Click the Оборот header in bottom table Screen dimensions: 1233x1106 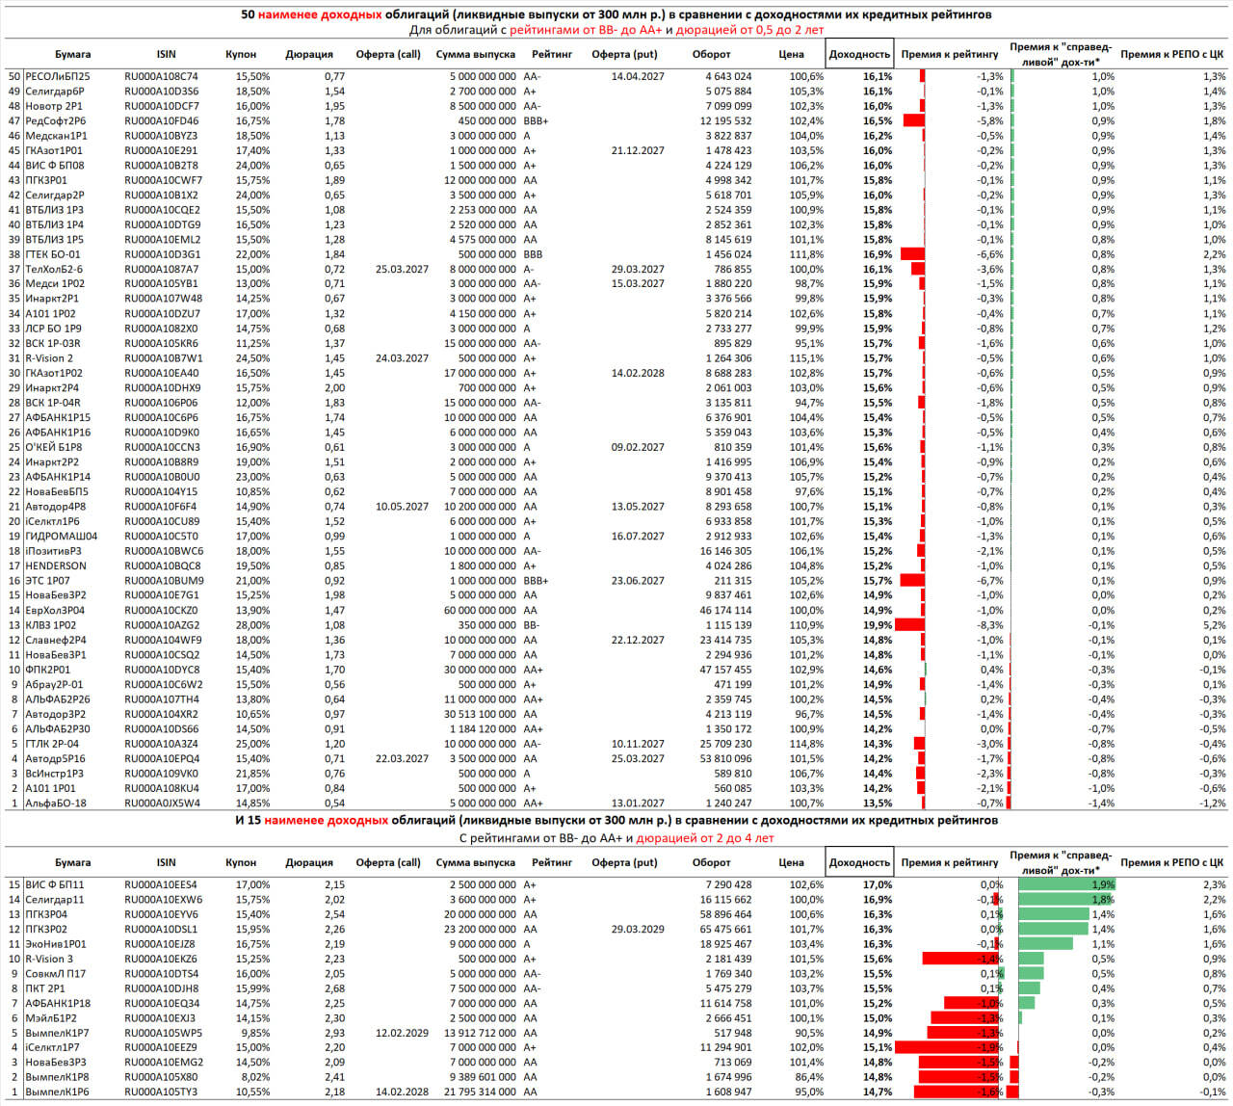tap(711, 862)
